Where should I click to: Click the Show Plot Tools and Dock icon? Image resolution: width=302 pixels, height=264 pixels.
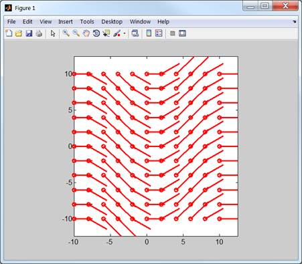pyautogui.click(x=182, y=33)
